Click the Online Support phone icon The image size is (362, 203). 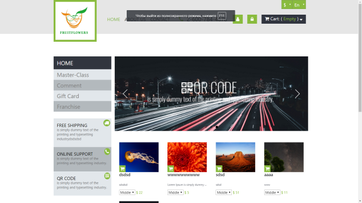tap(107, 152)
